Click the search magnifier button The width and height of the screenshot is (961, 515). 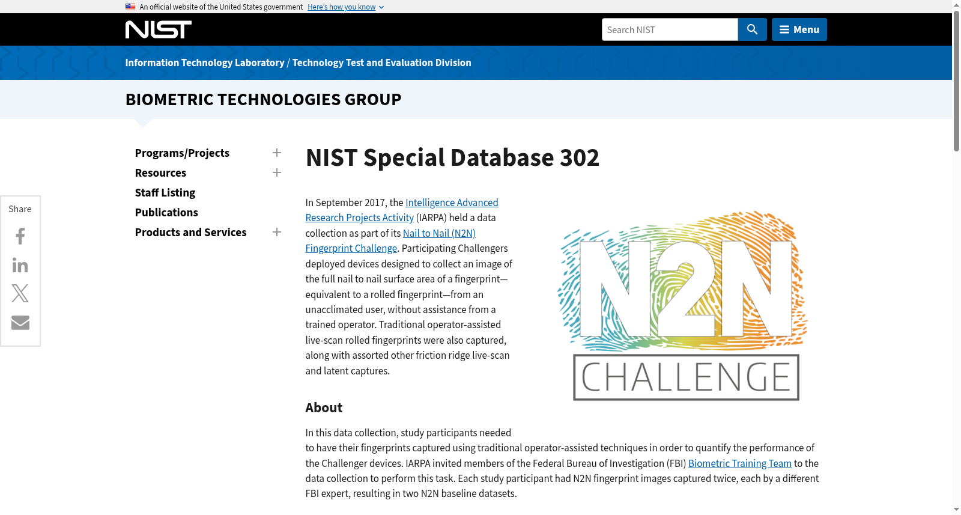[752, 29]
